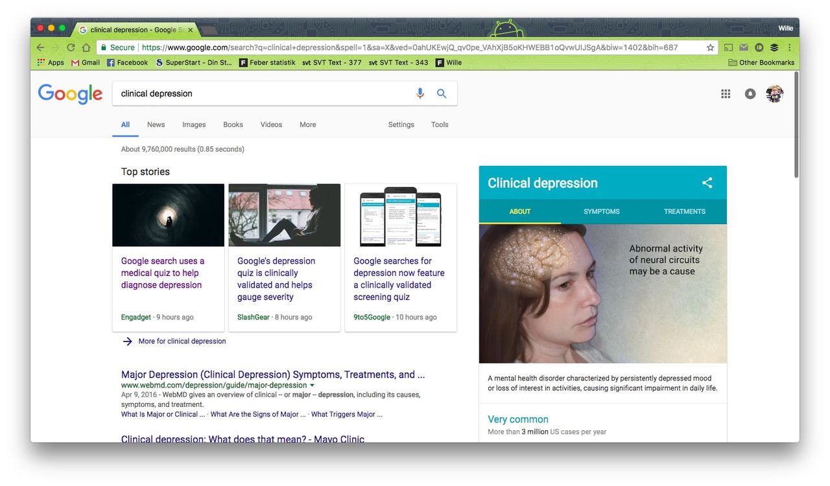Open the Feber statistik bookmark

pyautogui.click(x=267, y=62)
